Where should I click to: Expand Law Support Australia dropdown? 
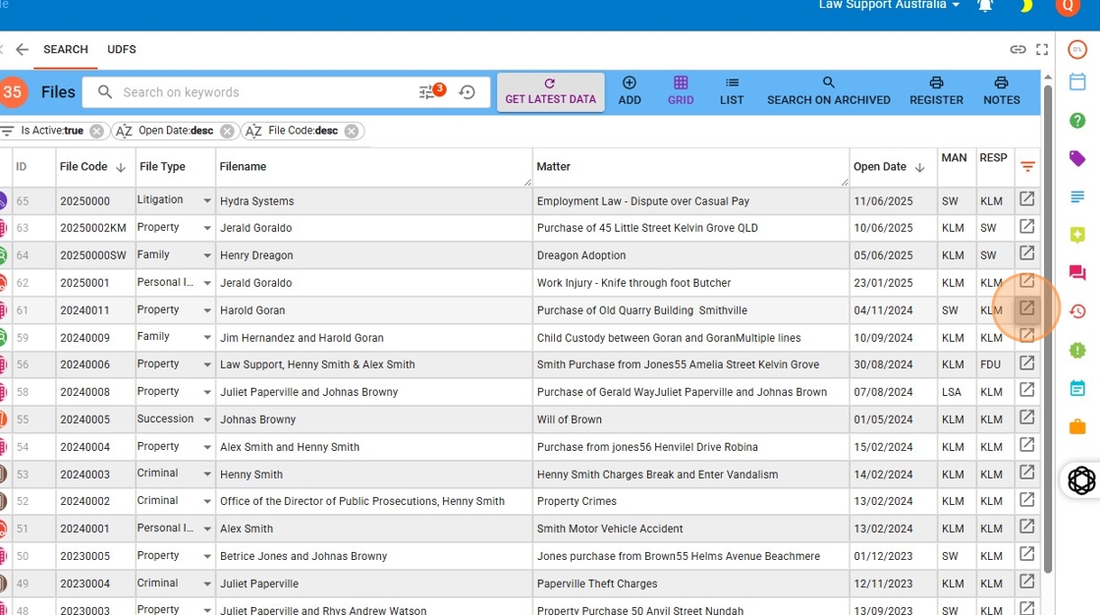pos(889,6)
